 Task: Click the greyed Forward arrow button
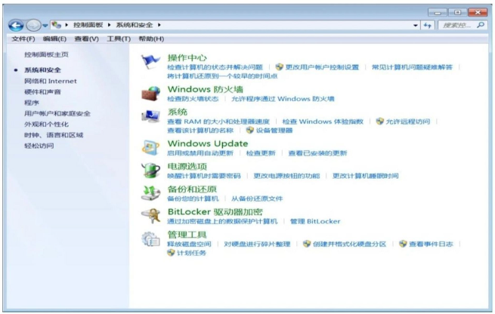[33, 25]
